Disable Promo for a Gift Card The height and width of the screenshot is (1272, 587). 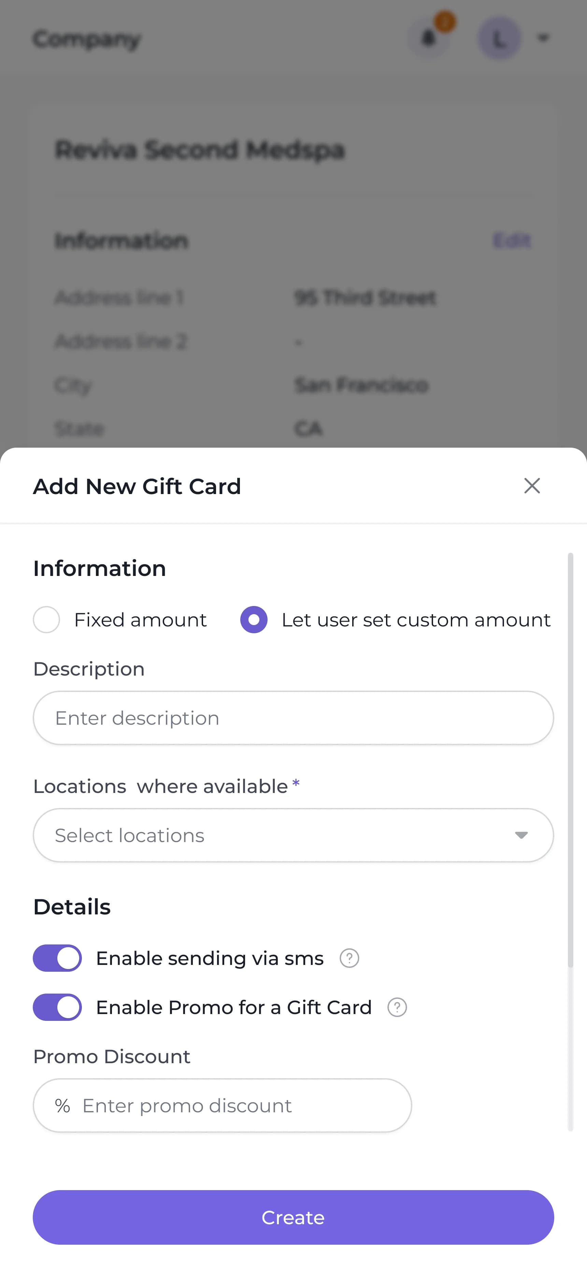(x=57, y=1007)
